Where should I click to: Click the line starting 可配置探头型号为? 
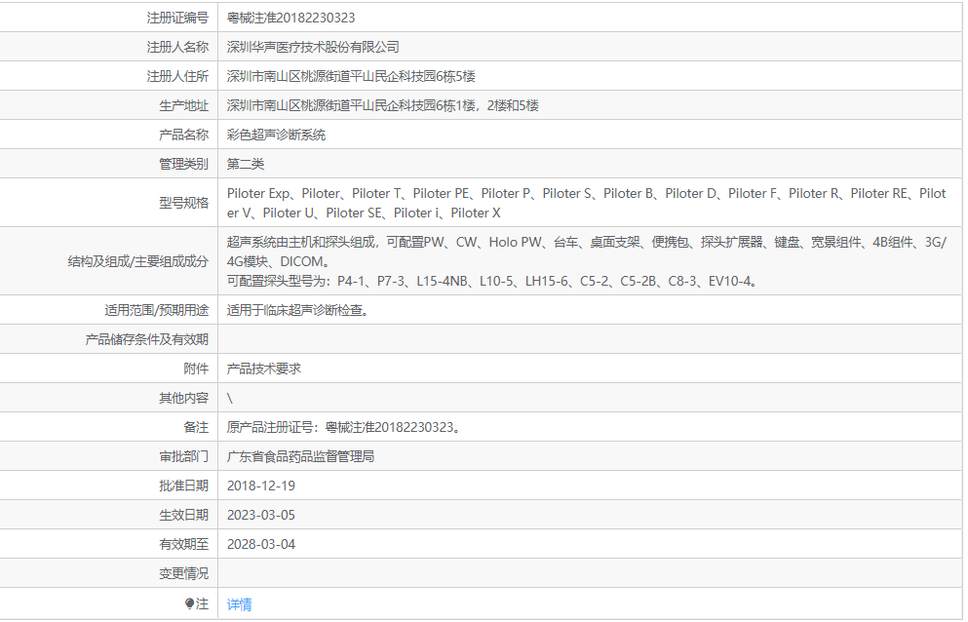(x=492, y=281)
